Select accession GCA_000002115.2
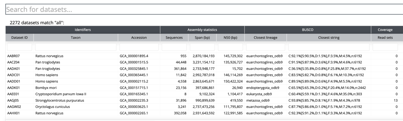The image size is (403, 121). point(134,81)
